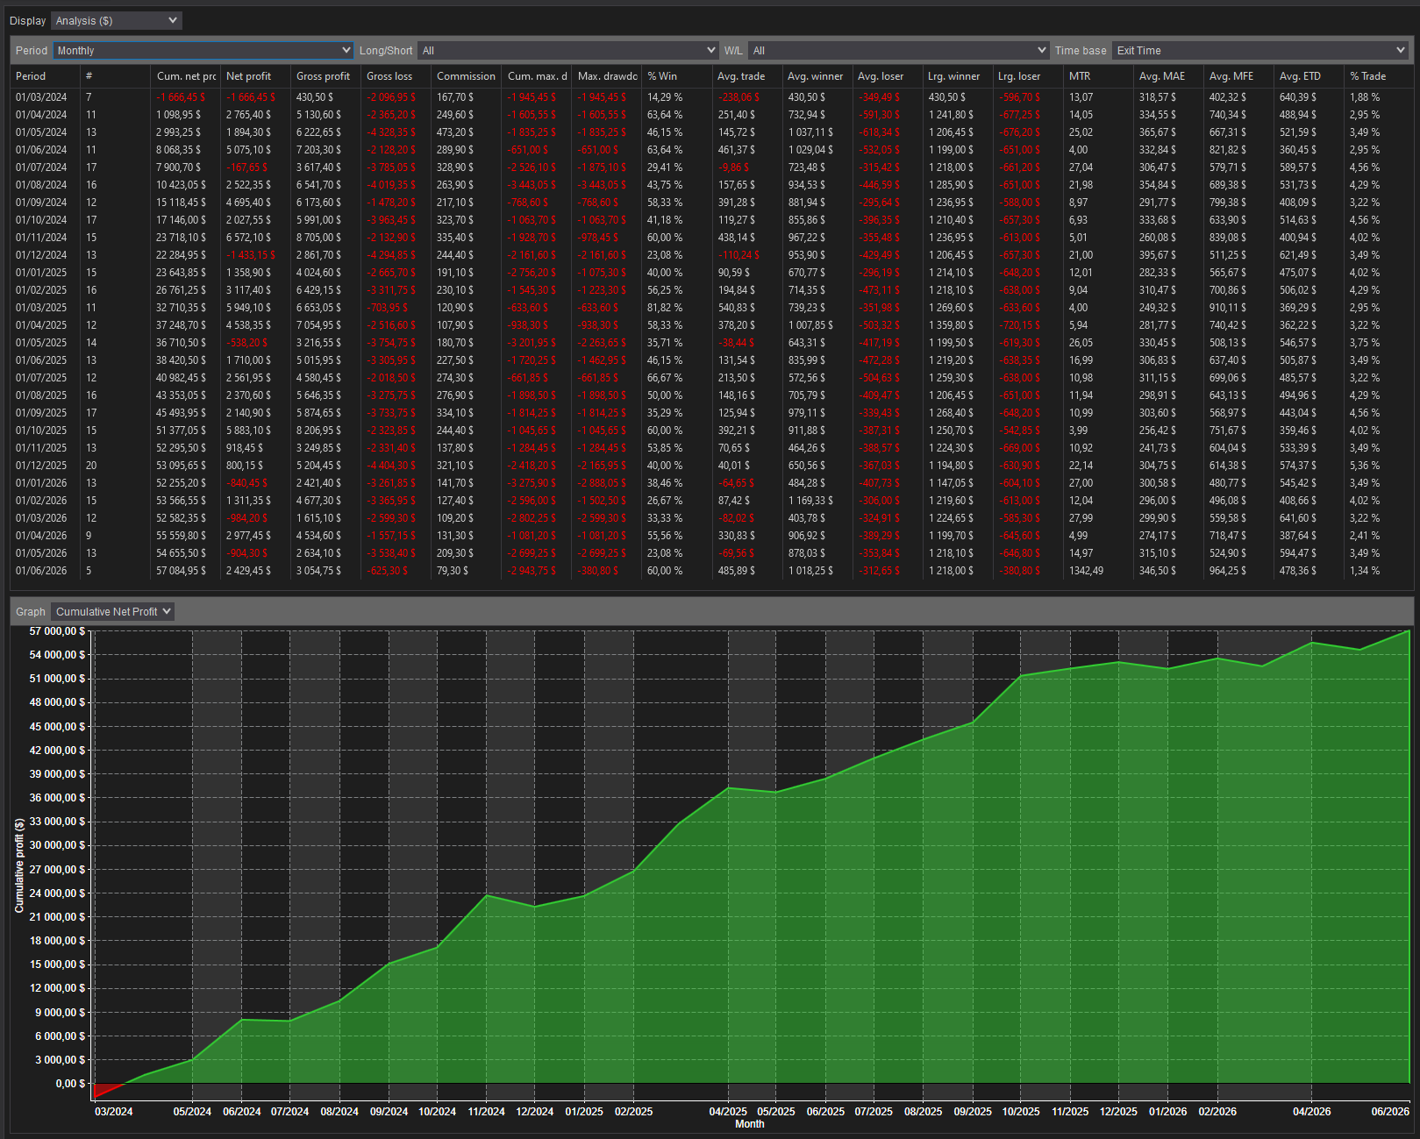This screenshot has width=1420, height=1139.
Task: Click Avg. MFE value 964,25 $
Action: point(1228,571)
